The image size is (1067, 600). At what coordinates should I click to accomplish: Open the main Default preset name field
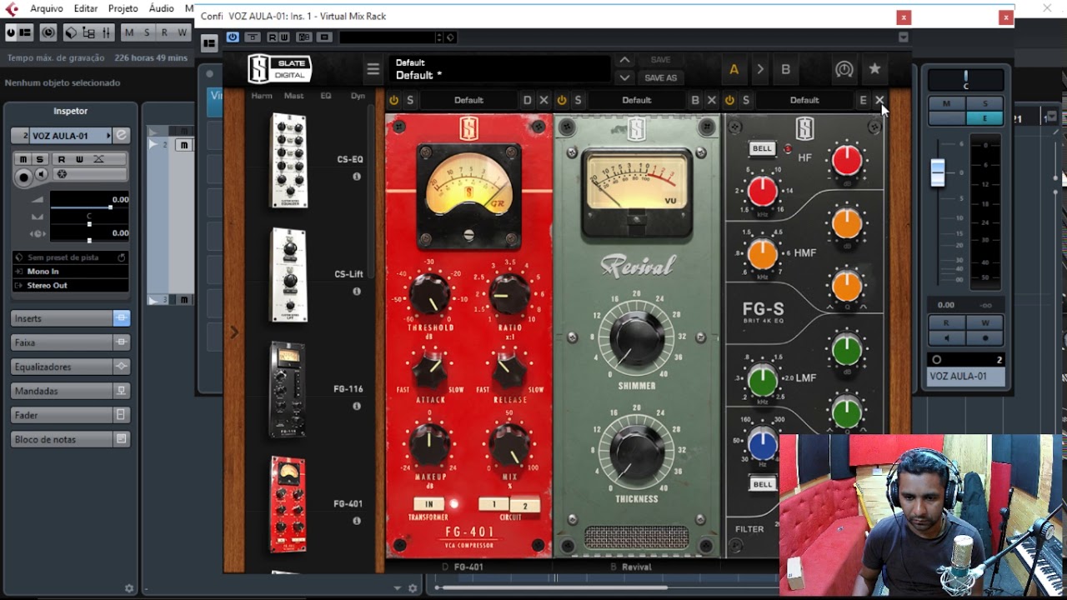[500, 69]
